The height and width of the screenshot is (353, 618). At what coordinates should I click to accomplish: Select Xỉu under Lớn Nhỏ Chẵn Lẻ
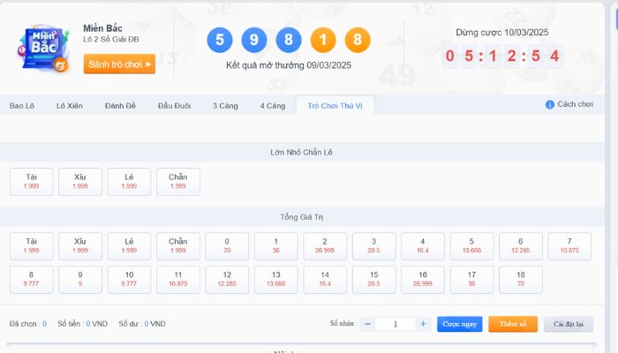[x=80, y=181]
